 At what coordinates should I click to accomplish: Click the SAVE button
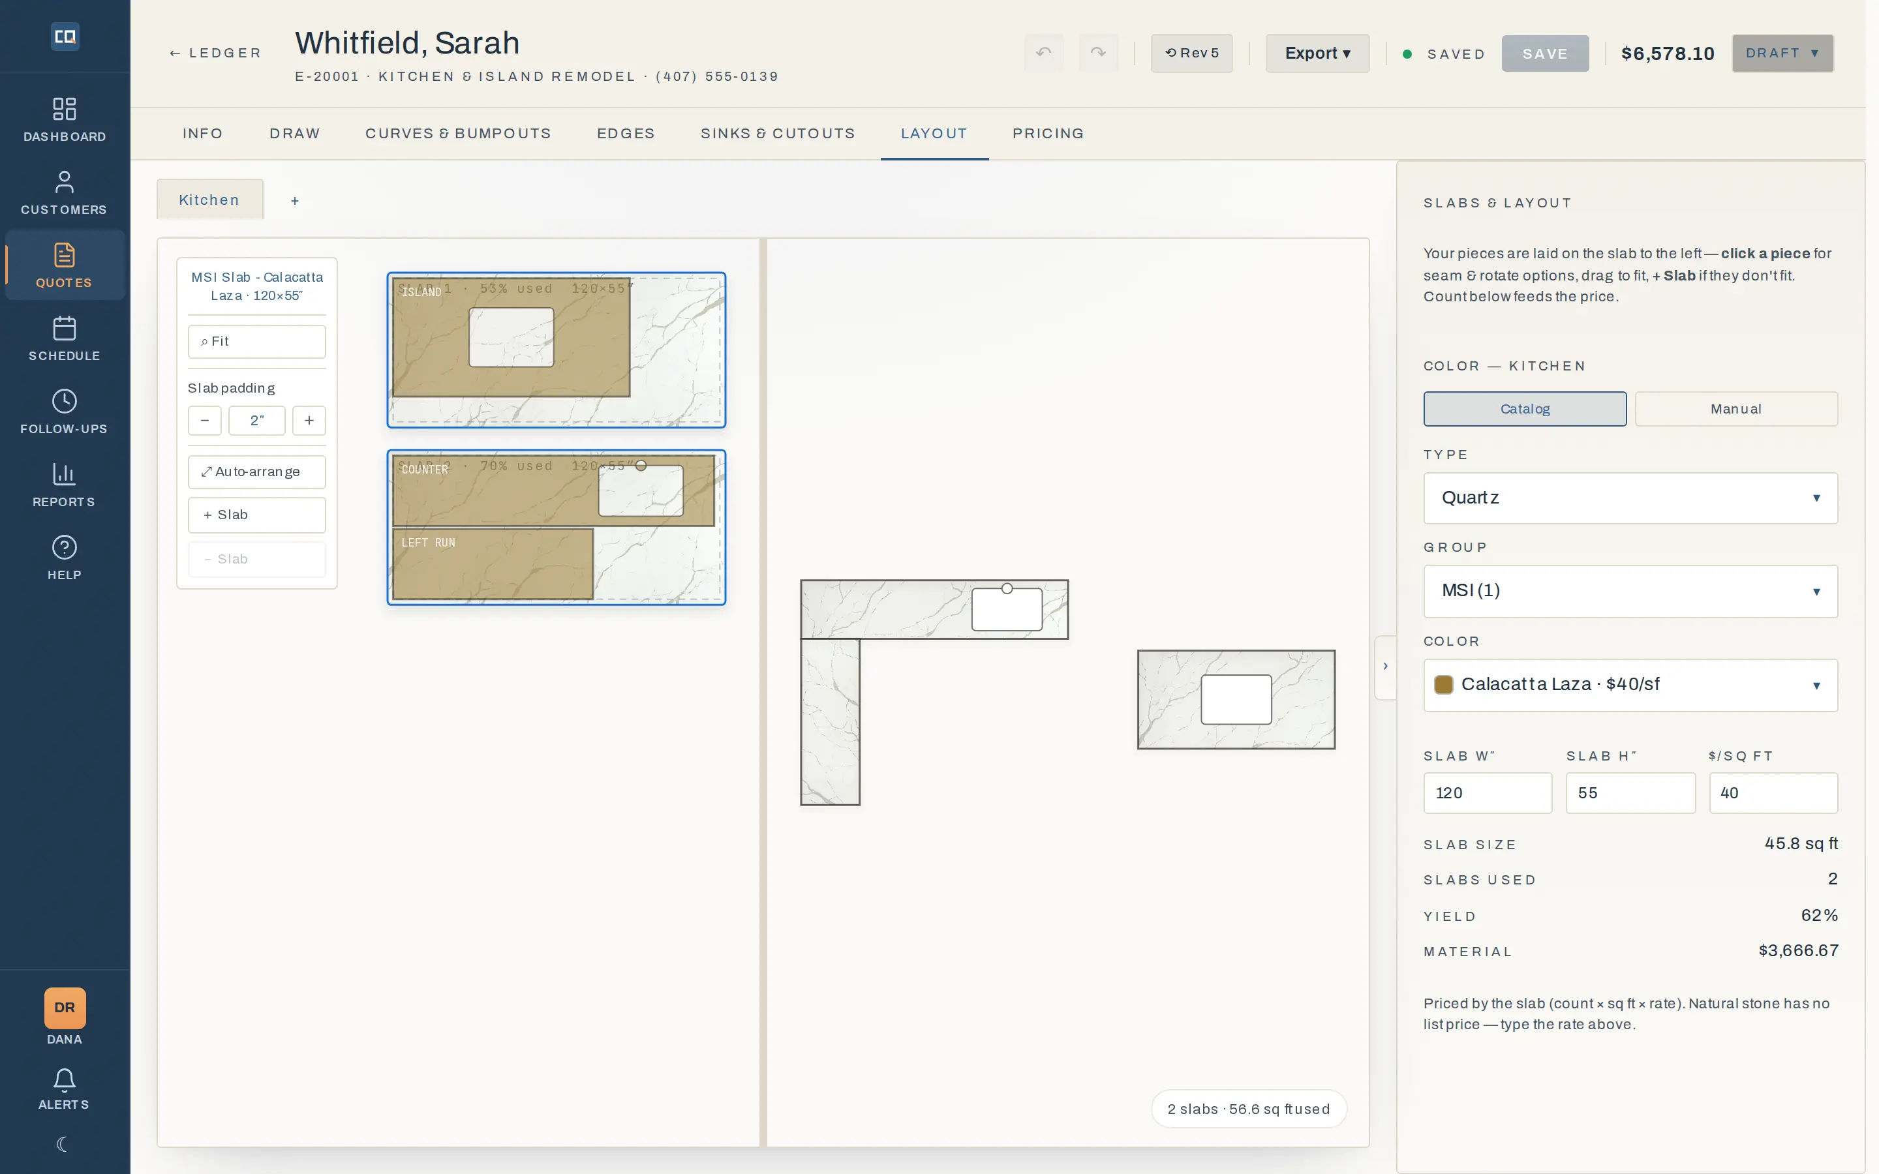(1544, 53)
